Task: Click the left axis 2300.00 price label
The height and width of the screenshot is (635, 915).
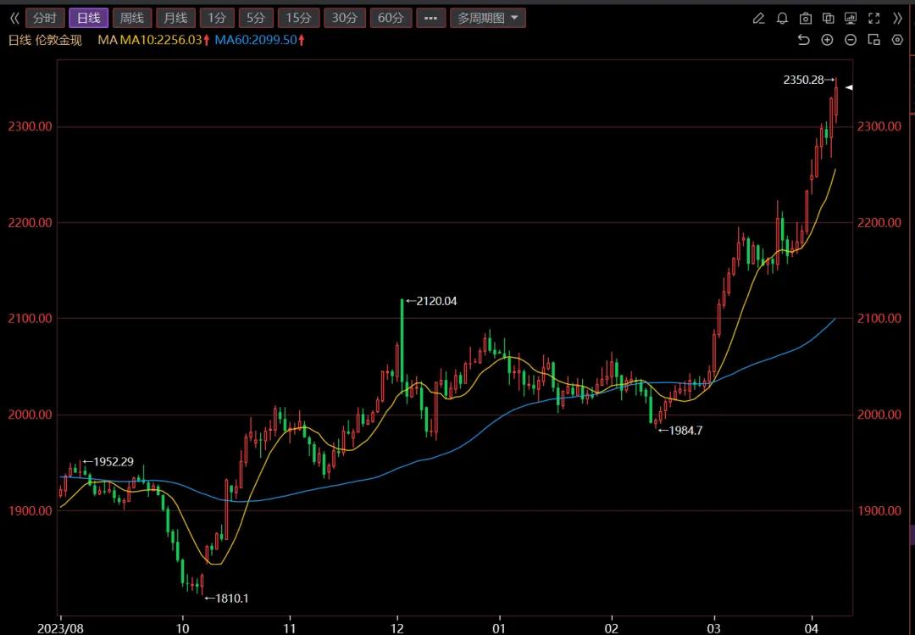Action: [30, 126]
